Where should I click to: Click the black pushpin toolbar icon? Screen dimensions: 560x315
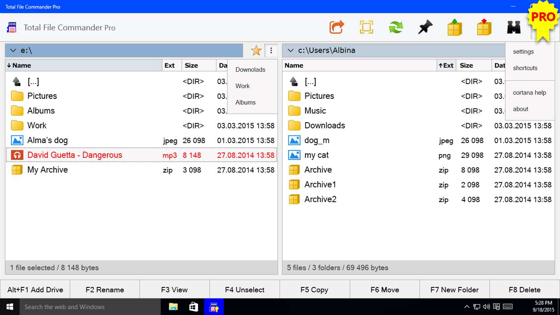425,27
